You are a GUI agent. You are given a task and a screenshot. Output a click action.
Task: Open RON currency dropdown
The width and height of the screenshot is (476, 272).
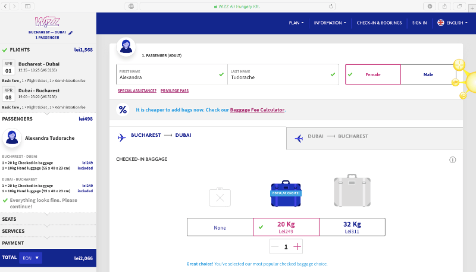coord(31,258)
